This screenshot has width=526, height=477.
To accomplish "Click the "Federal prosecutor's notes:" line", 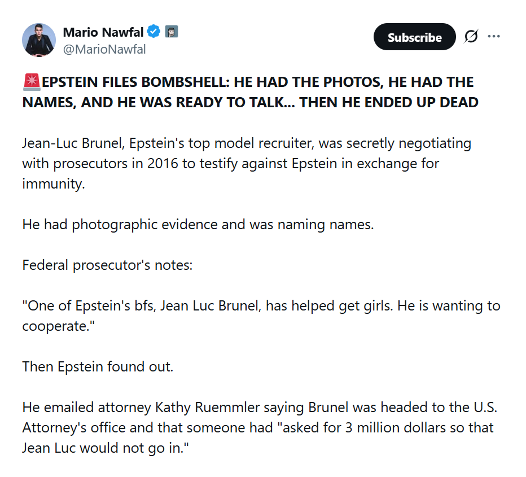I will (107, 265).
